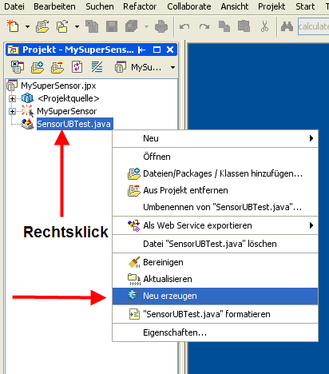Open the Suchen menu
Viewport: 329px width, 374px height.
click(x=100, y=6)
